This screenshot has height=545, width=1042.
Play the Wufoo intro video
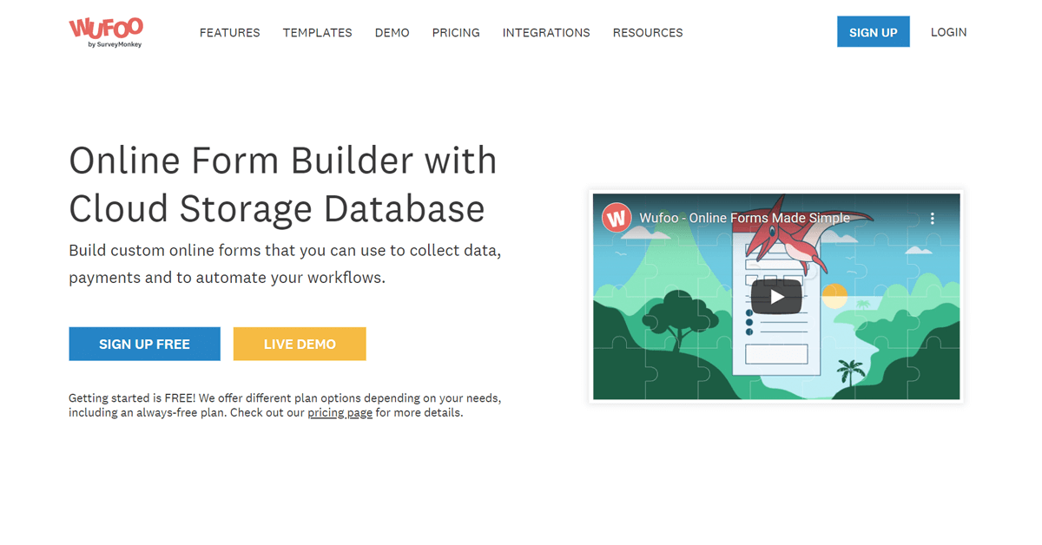776,297
